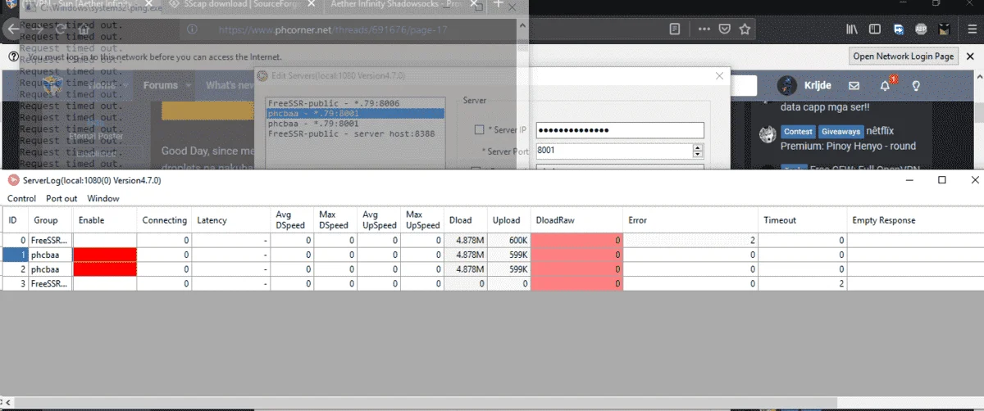Toggle Reader View icon in address bar
The height and width of the screenshot is (411, 984).
click(x=674, y=29)
